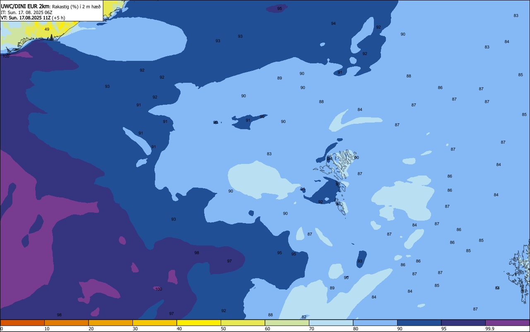Pick the purple legend swatch above 99.9
Viewport: 530px width, 332px height.
507,322
